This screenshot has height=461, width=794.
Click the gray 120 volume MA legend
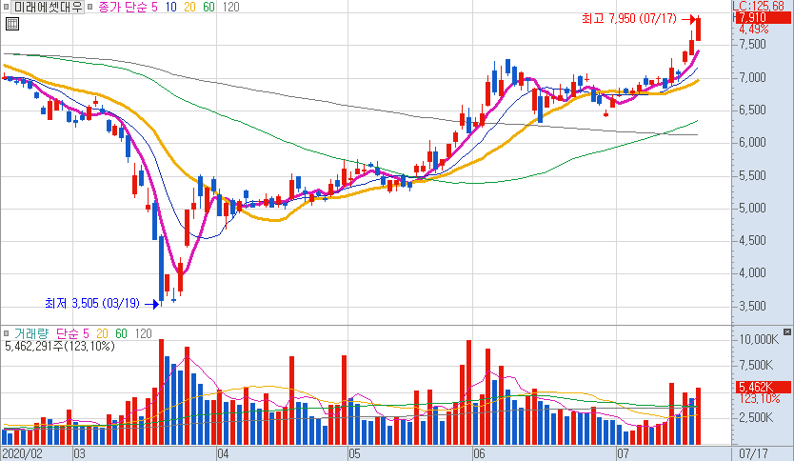click(144, 333)
